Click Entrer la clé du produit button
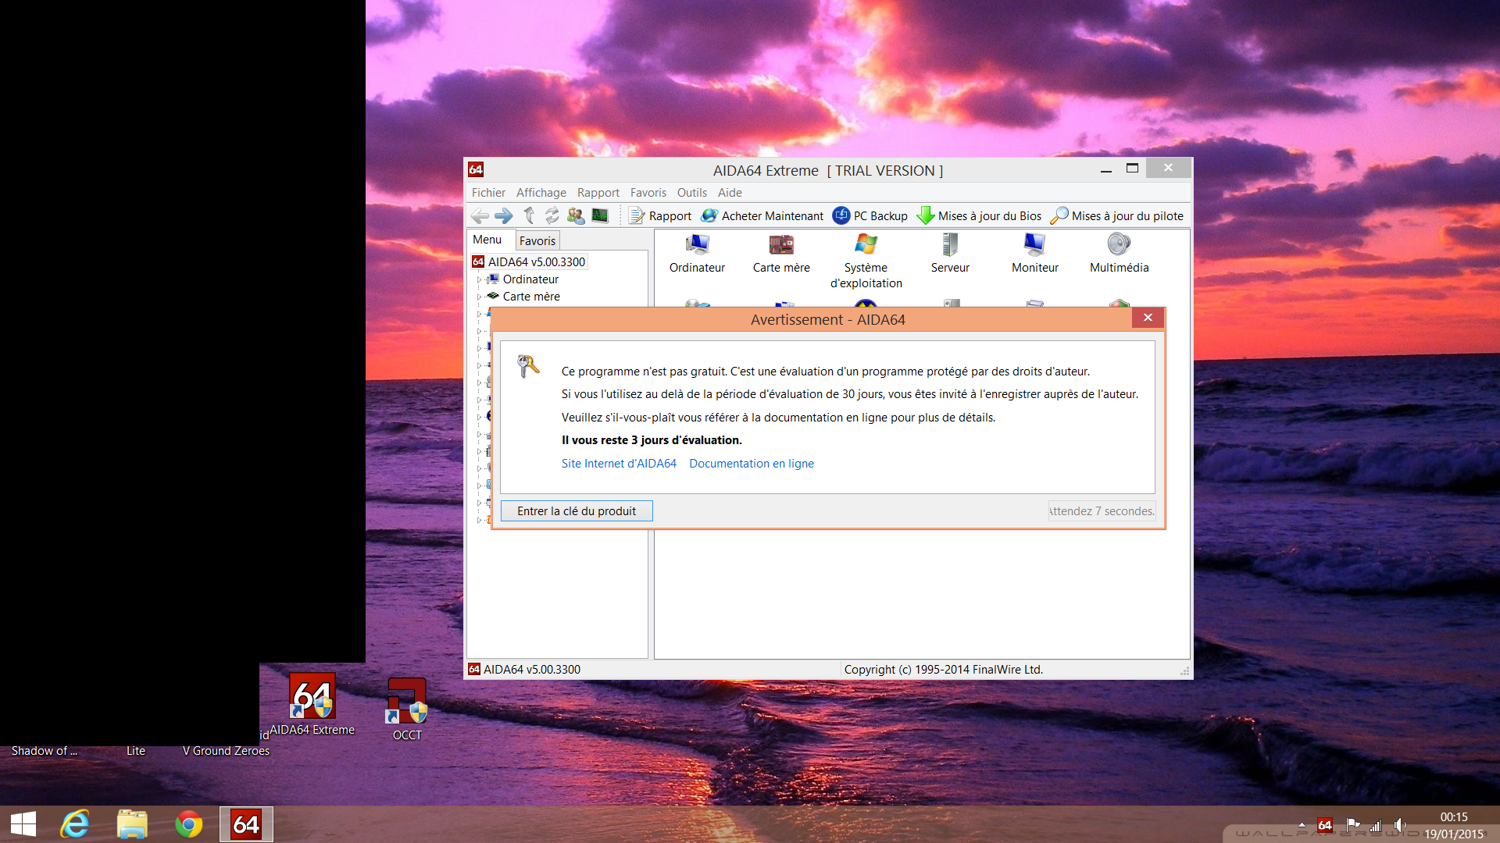 coord(577,511)
